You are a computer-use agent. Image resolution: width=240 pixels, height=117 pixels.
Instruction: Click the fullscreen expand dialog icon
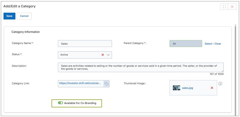(224, 7)
